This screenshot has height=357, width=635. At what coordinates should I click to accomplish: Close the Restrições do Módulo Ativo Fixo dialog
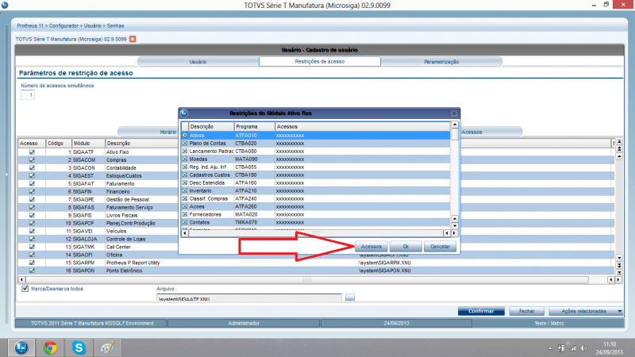[454, 113]
